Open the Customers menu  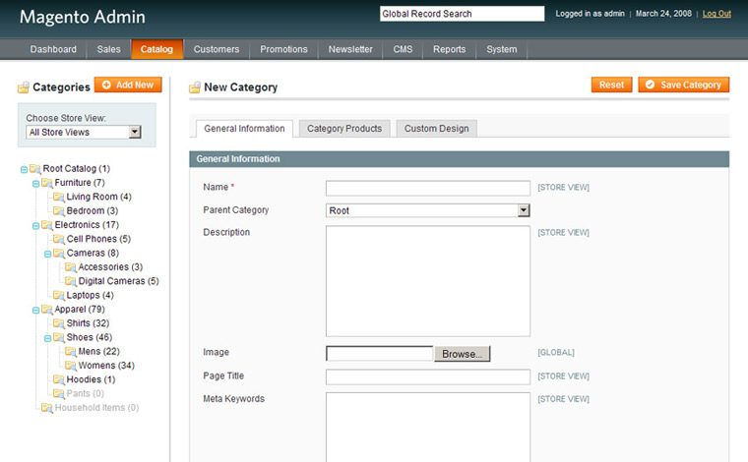(217, 49)
